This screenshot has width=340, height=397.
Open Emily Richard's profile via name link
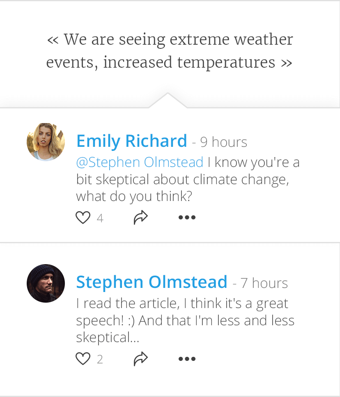131,141
